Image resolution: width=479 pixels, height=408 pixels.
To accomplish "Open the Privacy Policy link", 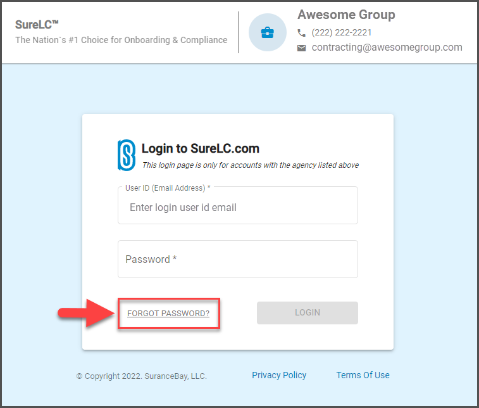I will pos(279,375).
